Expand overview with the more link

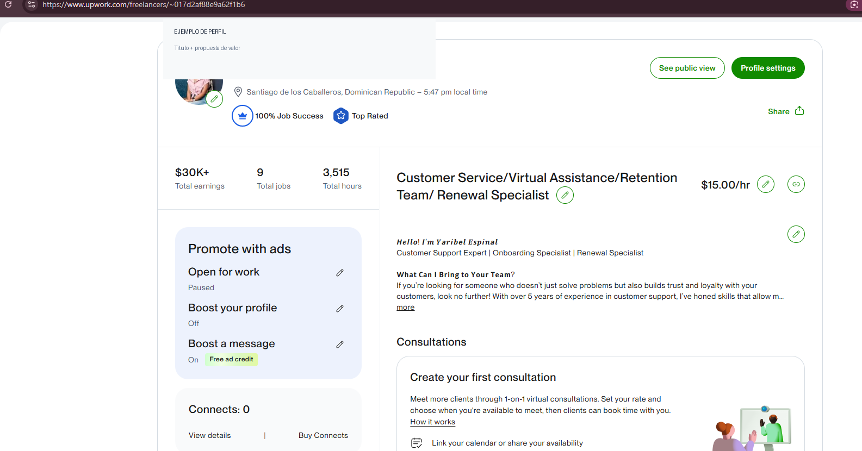click(406, 307)
